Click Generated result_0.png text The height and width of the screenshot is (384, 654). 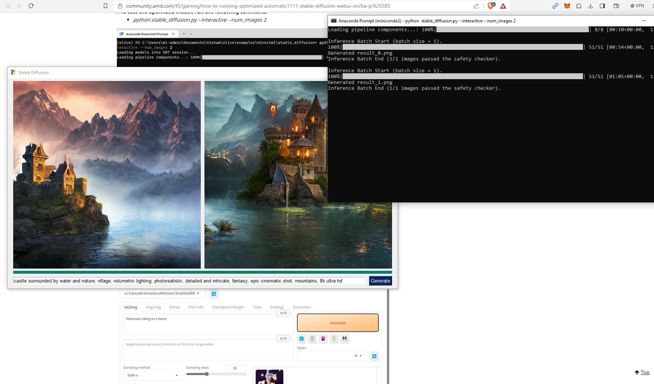[360, 53]
